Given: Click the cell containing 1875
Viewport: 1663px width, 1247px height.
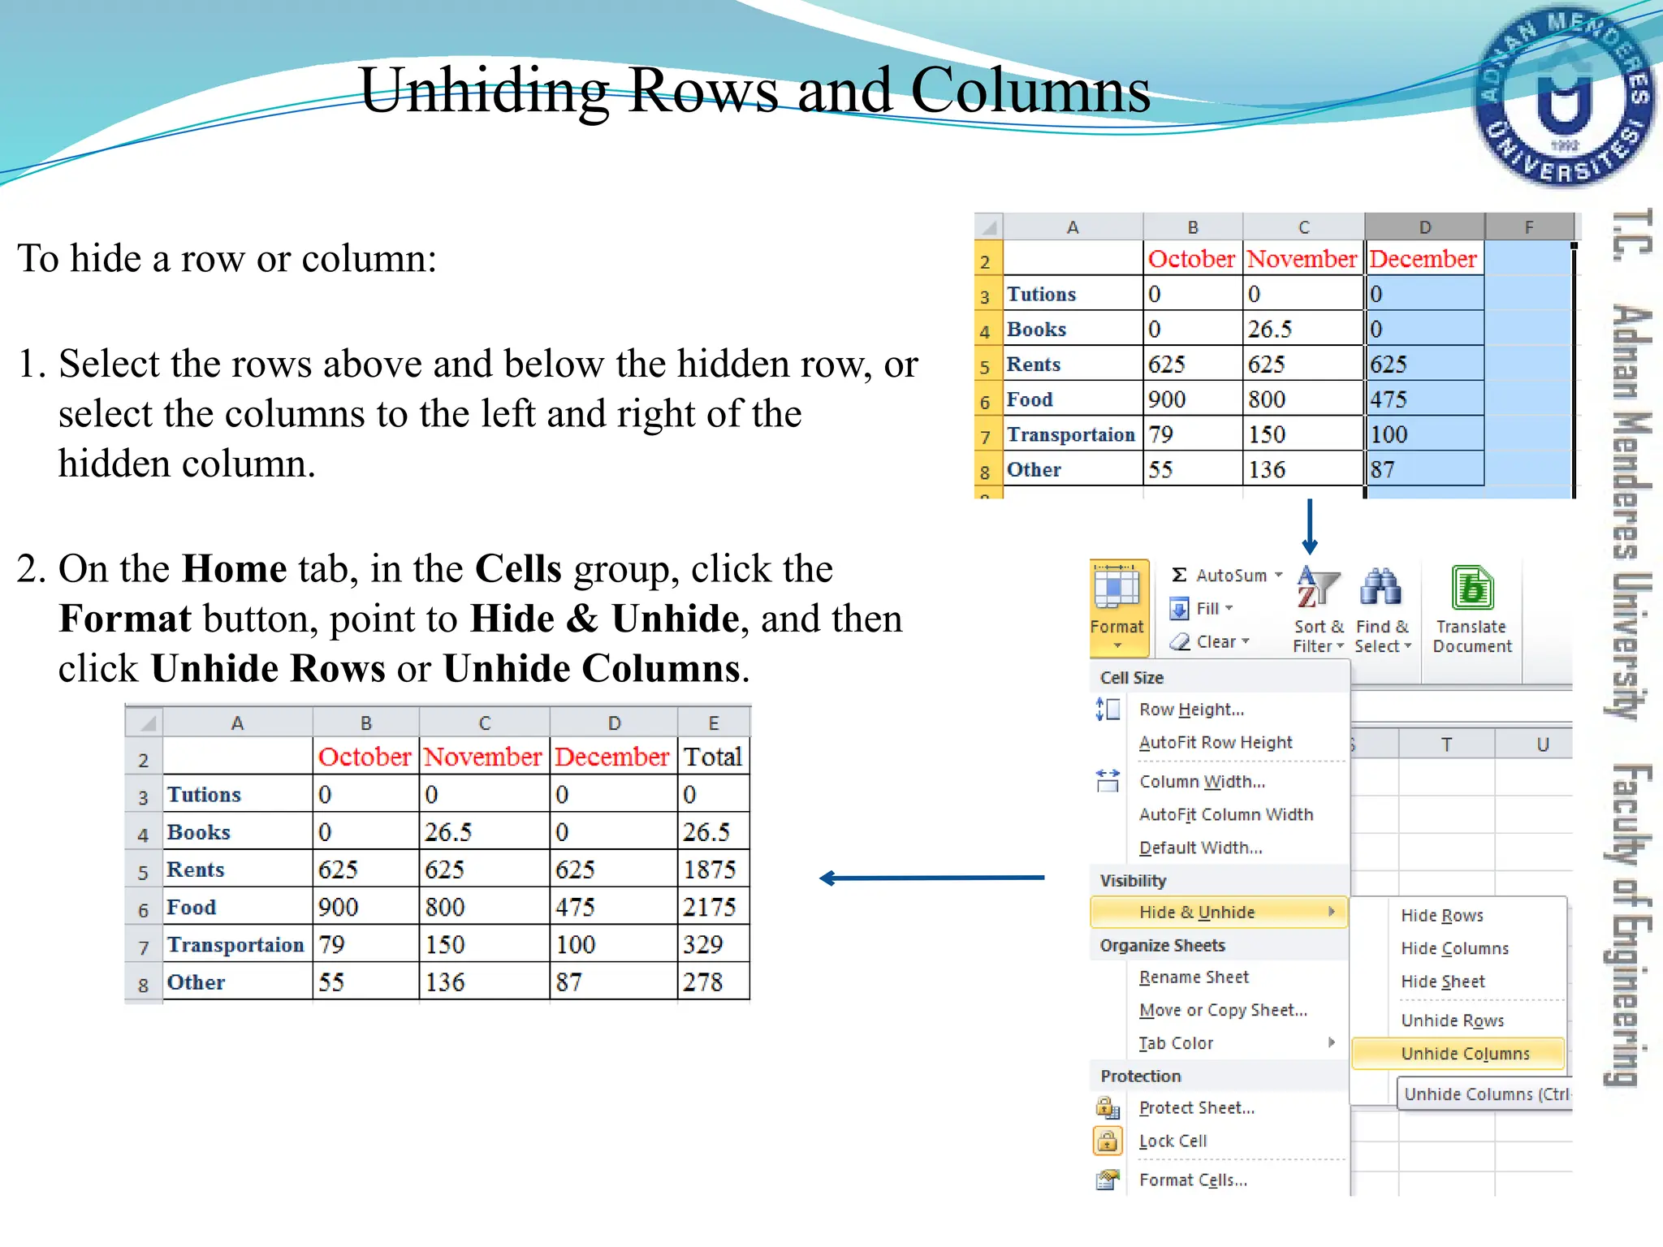Looking at the screenshot, I should [714, 869].
